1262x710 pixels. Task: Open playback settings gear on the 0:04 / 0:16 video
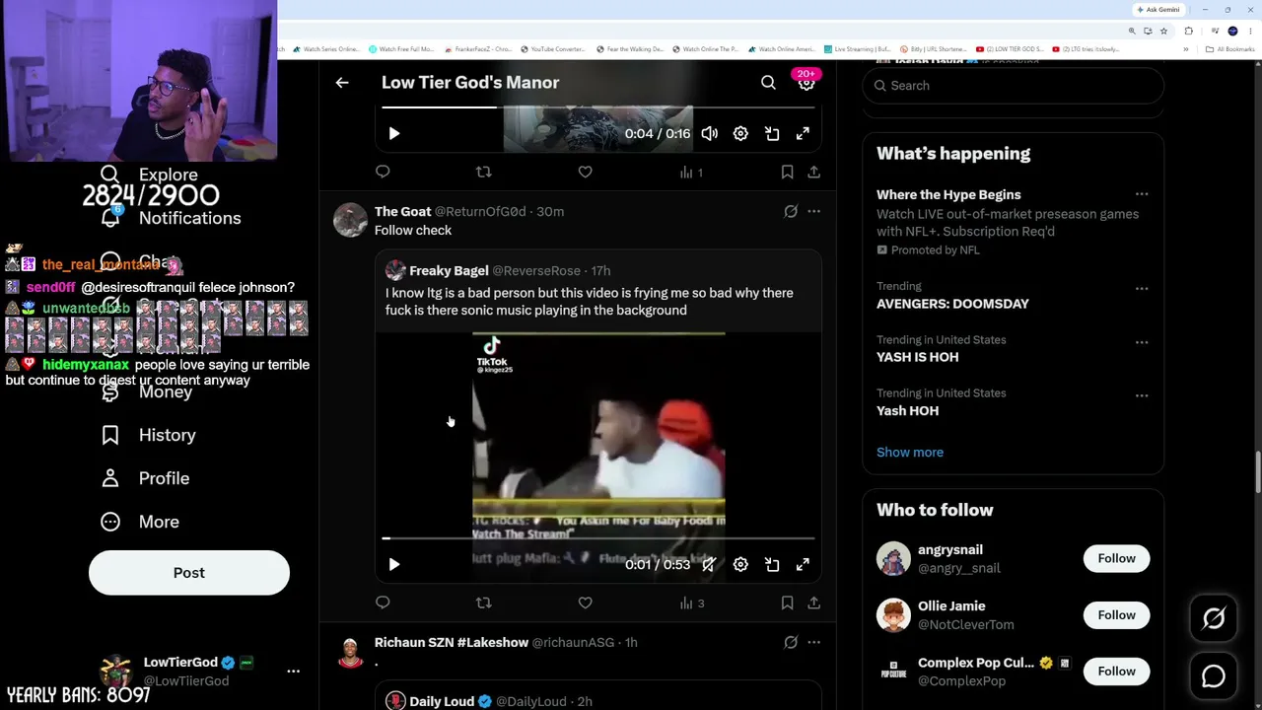pyautogui.click(x=740, y=134)
